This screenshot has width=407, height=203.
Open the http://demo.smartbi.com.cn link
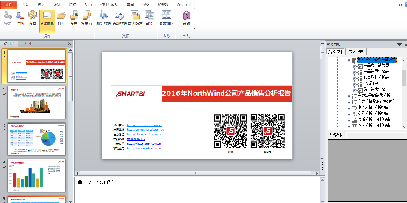(145, 130)
